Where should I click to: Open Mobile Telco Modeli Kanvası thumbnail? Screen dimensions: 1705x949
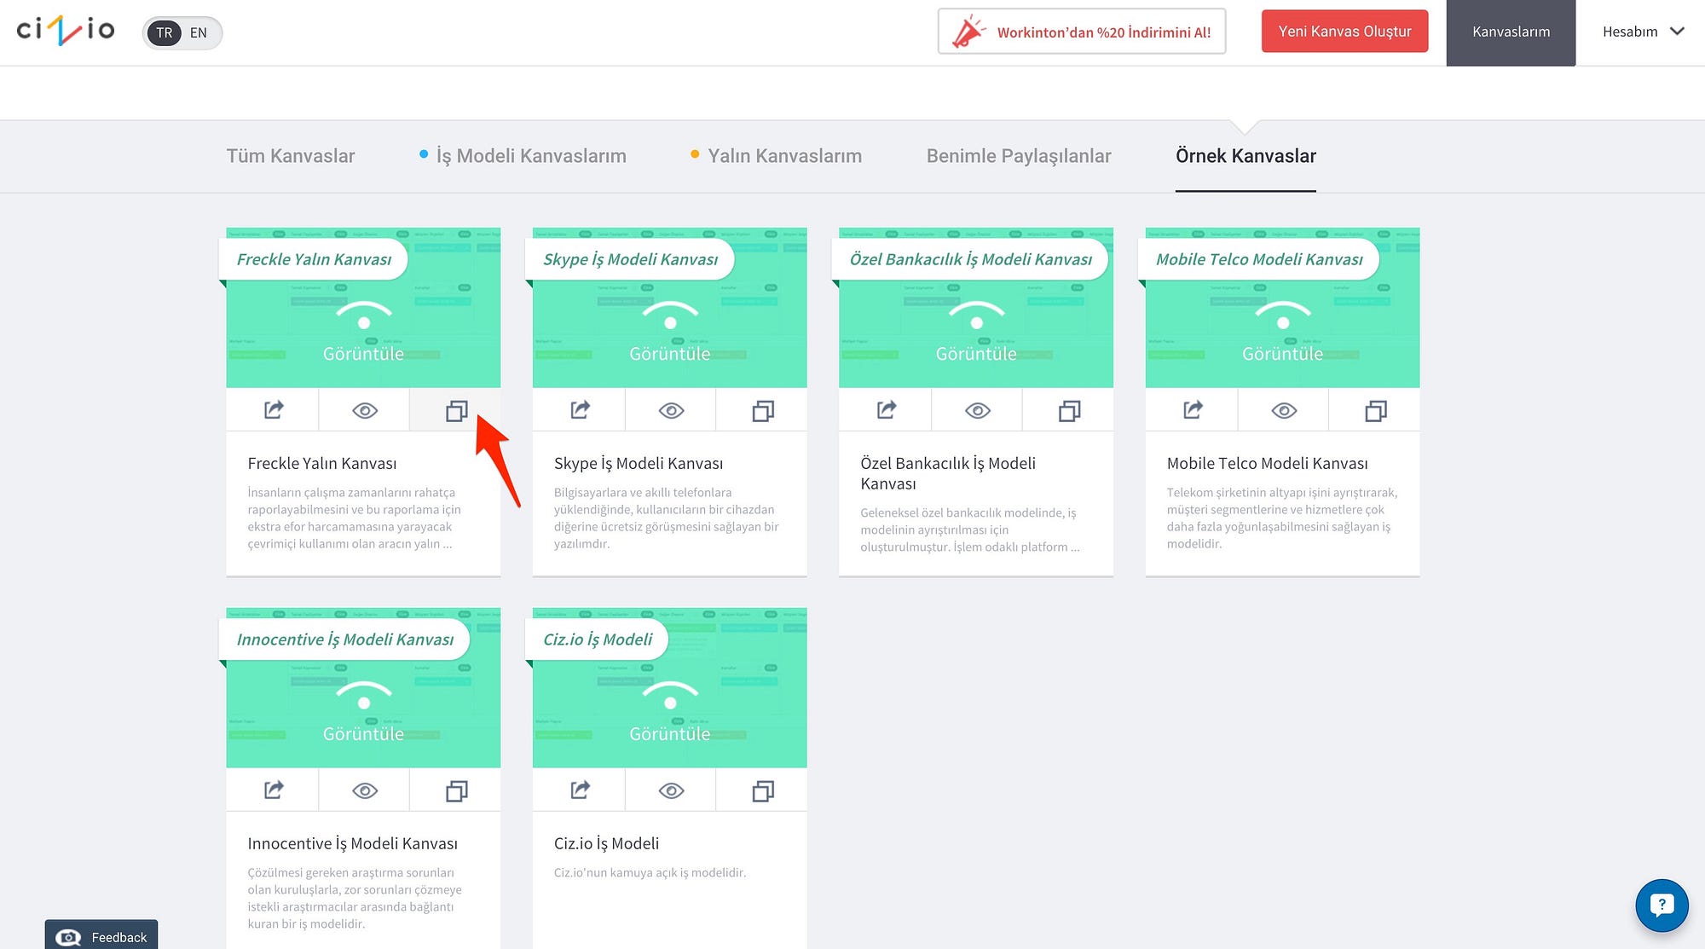1282,308
